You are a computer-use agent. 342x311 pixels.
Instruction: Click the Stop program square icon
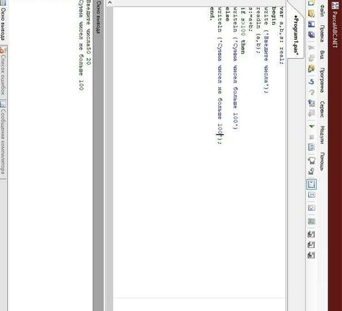coord(312,137)
